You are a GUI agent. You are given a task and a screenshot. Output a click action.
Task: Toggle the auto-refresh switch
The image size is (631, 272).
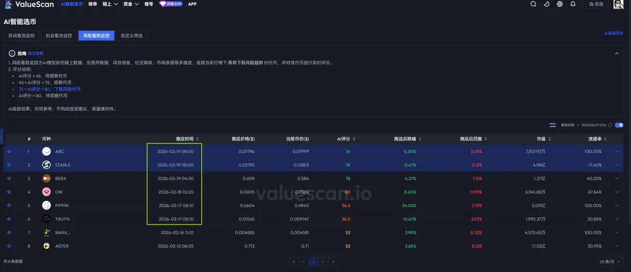pos(619,125)
